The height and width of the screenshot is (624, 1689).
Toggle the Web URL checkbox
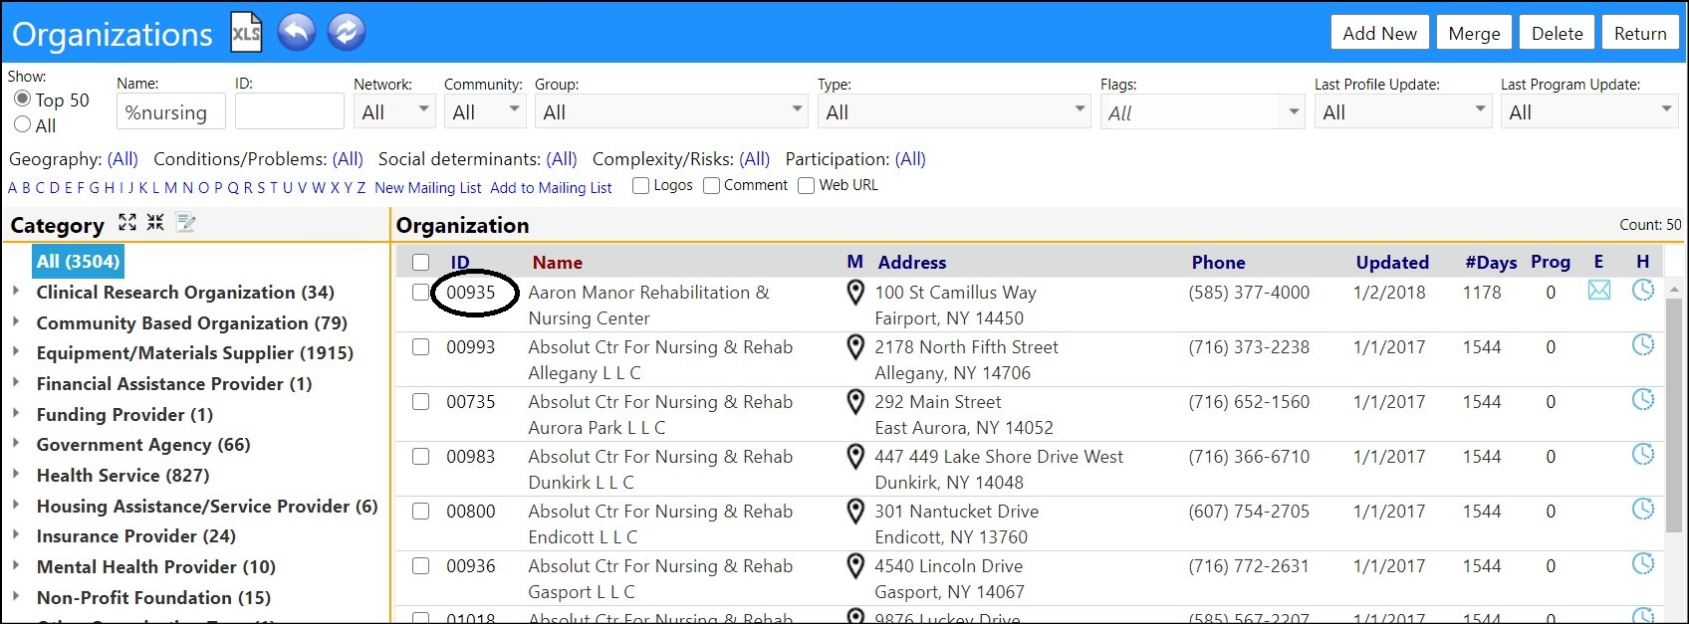point(807,185)
